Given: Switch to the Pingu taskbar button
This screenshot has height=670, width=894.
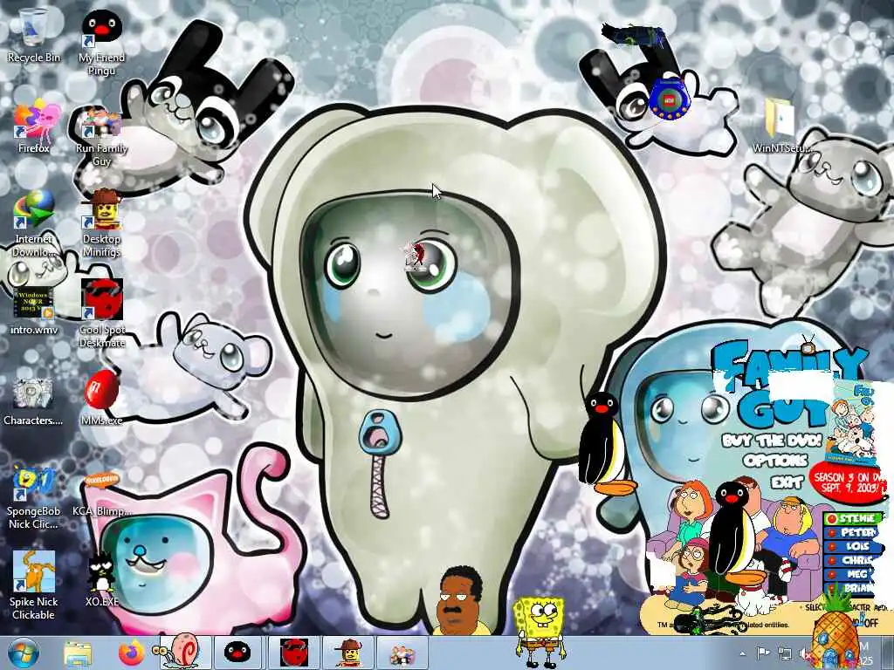Looking at the screenshot, I should 237,653.
